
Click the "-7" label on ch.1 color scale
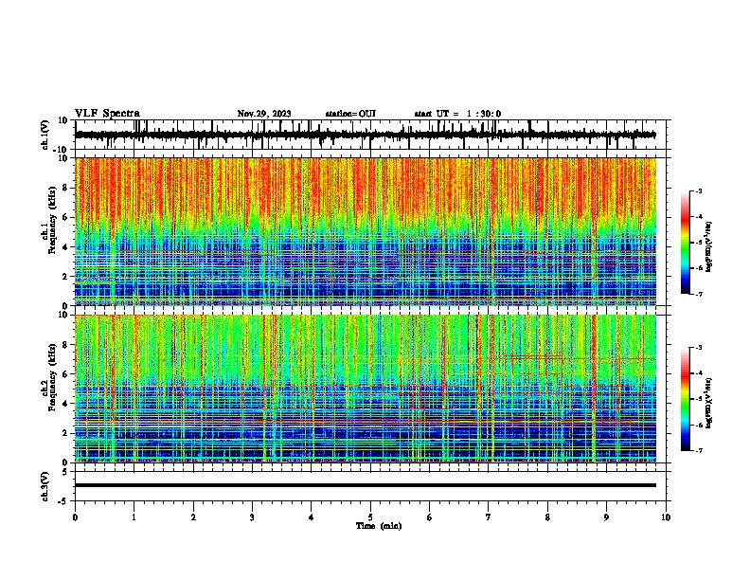(698, 294)
